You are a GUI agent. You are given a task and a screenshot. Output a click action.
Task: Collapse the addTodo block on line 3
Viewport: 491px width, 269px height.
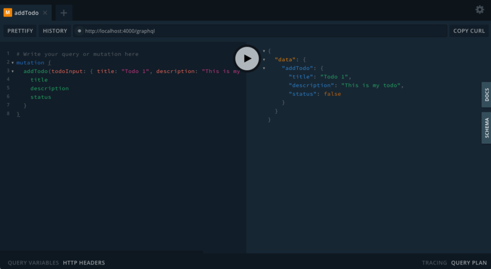[13, 71]
